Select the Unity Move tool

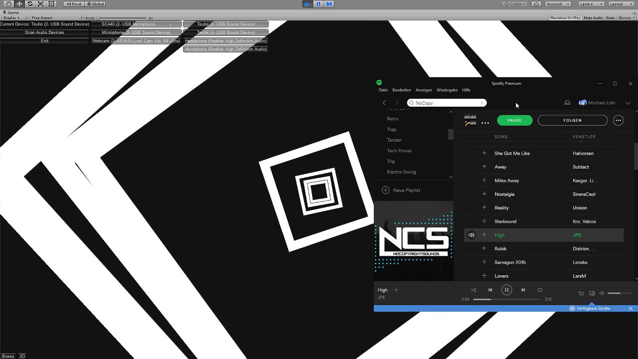(19, 3)
